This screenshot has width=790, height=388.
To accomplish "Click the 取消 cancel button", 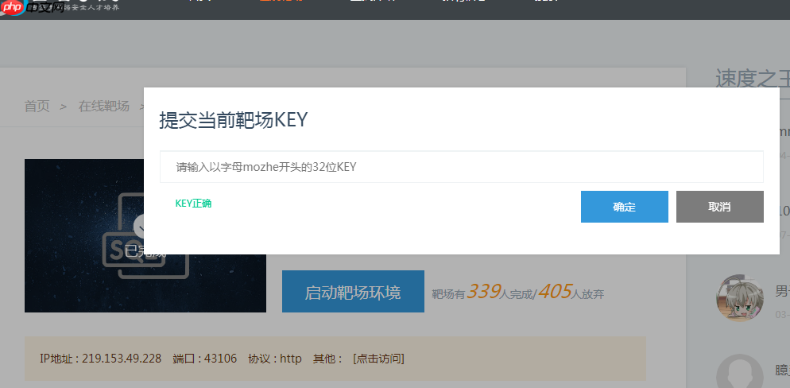I will [x=719, y=207].
